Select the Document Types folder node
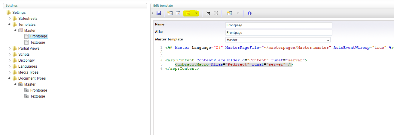Image resolution: width=394 pixels, height=135 pixels. [x=32, y=78]
